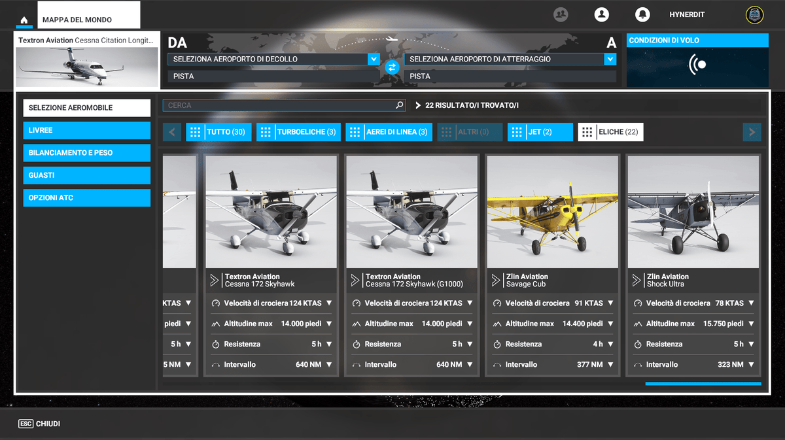Open the Selezione Aeromobile section
This screenshot has width=785, height=440.
point(87,108)
